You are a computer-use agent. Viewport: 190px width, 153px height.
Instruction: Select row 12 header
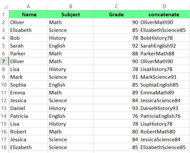click(4, 100)
